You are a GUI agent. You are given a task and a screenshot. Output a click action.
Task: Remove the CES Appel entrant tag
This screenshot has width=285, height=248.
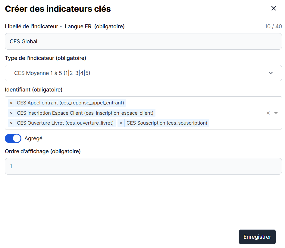click(11, 103)
